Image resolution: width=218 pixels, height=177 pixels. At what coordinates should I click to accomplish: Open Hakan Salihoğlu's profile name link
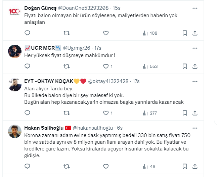tap(43, 128)
